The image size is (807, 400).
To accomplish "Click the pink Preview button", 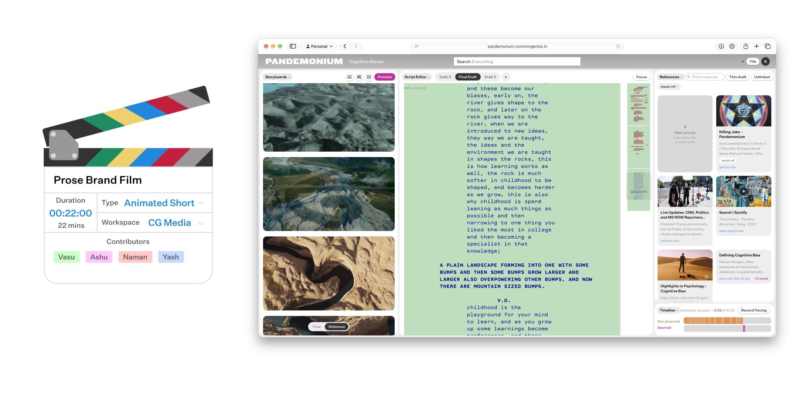I will tap(385, 77).
